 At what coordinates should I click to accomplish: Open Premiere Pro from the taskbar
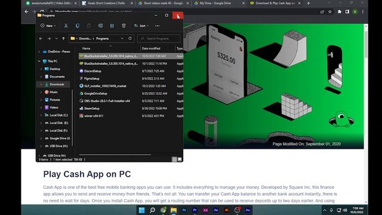[x=195, y=210]
